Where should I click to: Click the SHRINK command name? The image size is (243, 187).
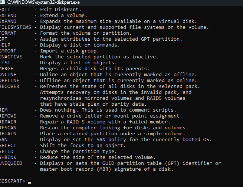(8, 157)
